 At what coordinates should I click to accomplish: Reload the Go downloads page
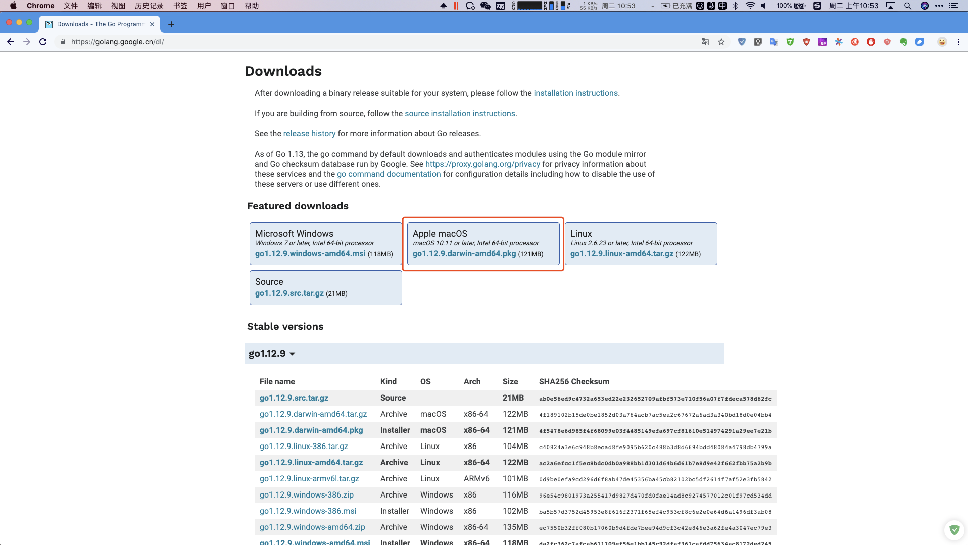click(x=43, y=42)
